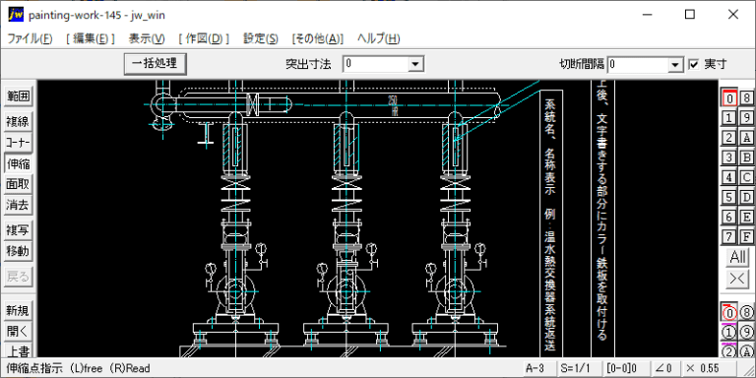The image size is (756, 378).
Task: Toggle layer group 1 circle button
Action: 729,332
